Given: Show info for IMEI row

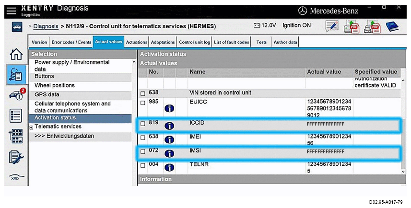Looking at the screenshot, I should (169, 139).
